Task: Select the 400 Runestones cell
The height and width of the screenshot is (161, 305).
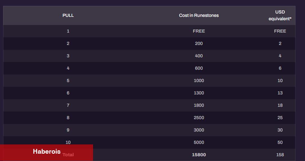Action: (x=199, y=56)
